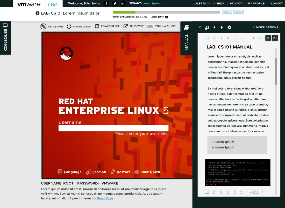Open Session option on login screen
Image resolution: width=285 pixels, height=208 pixels.
(x=96, y=172)
